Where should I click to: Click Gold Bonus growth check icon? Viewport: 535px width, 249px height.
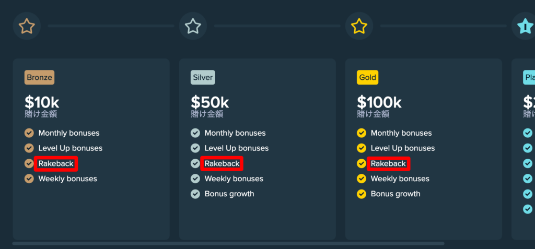point(362,194)
